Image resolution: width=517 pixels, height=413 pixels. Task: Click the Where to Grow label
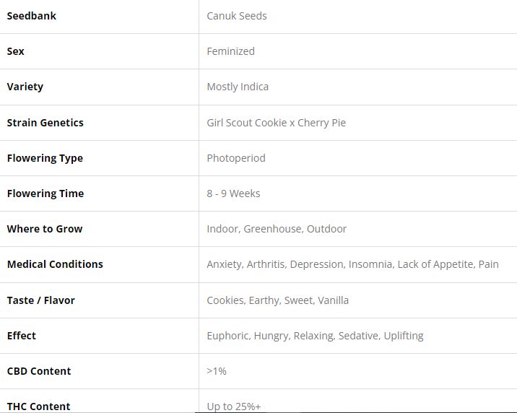pyautogui.click(x=45, y=229)
